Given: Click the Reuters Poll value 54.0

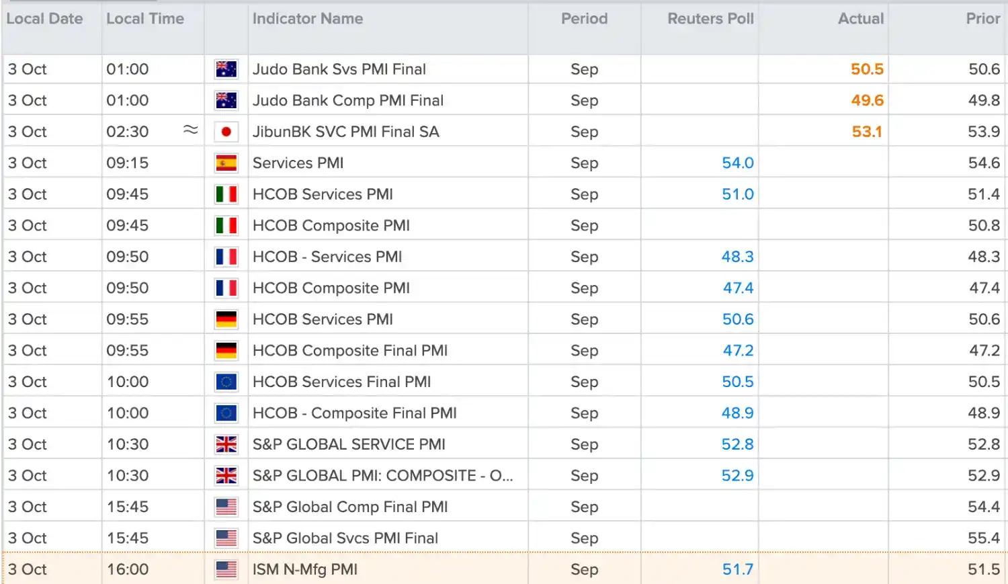Looking at the screenshot, I should click(738, 163).
